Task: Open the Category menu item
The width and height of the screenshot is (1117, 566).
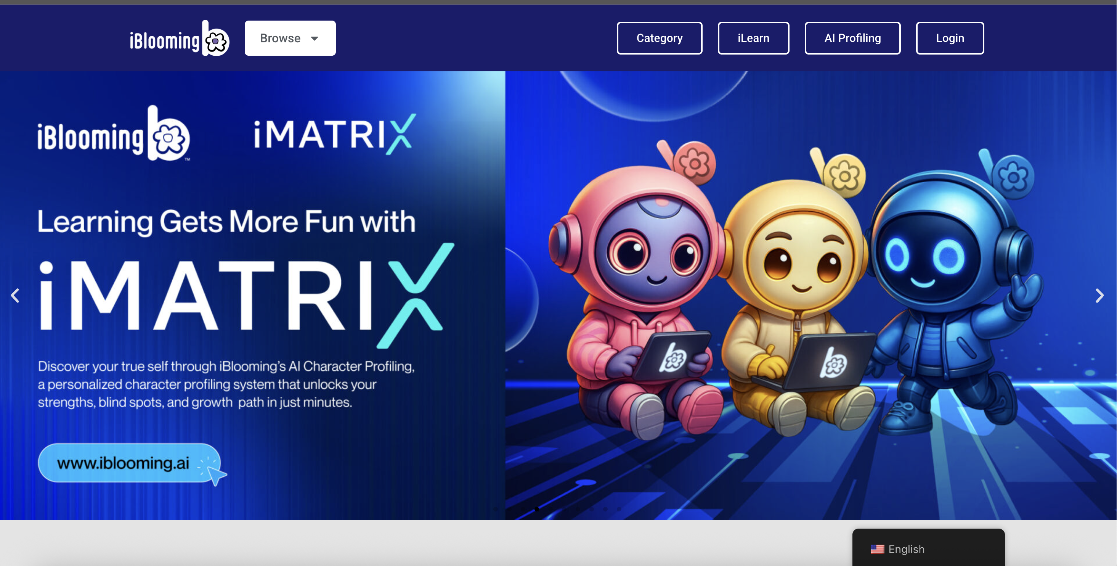Action: coord(659,38)
